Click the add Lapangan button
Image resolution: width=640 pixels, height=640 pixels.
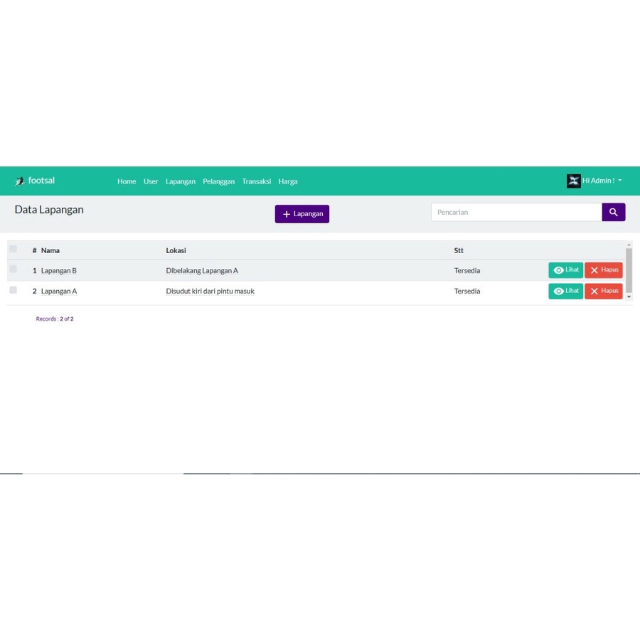click(302, 214)
